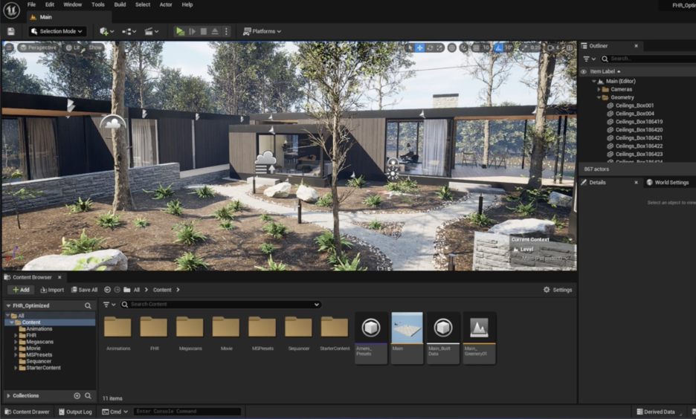Collapse the Geometry folder in Outliner
The width and height of the screenshot is (696, 419).
pyautogui.click(x=599, y=97)
